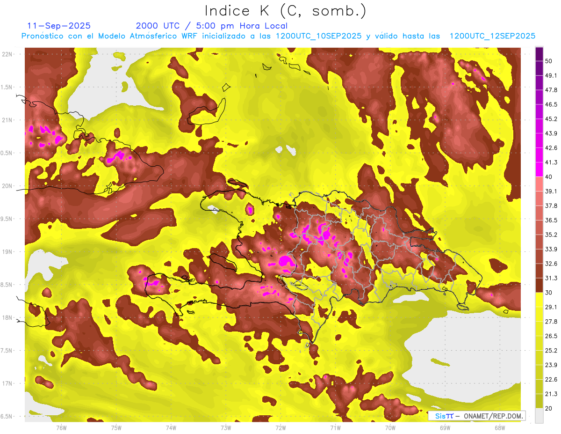The height and width of the screenshot is (434, 561).
Task: Click the 73W longitude label
Action: tap(226, 427)
